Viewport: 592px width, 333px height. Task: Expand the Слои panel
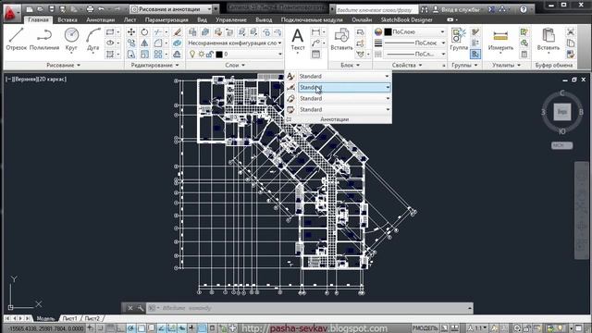235,66
